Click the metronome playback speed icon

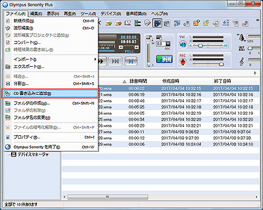pyautogui.click(x=242, y=37)
